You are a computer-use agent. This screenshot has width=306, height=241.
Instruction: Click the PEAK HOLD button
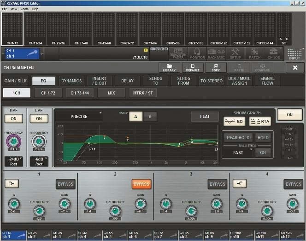click(x=238, y=137)
